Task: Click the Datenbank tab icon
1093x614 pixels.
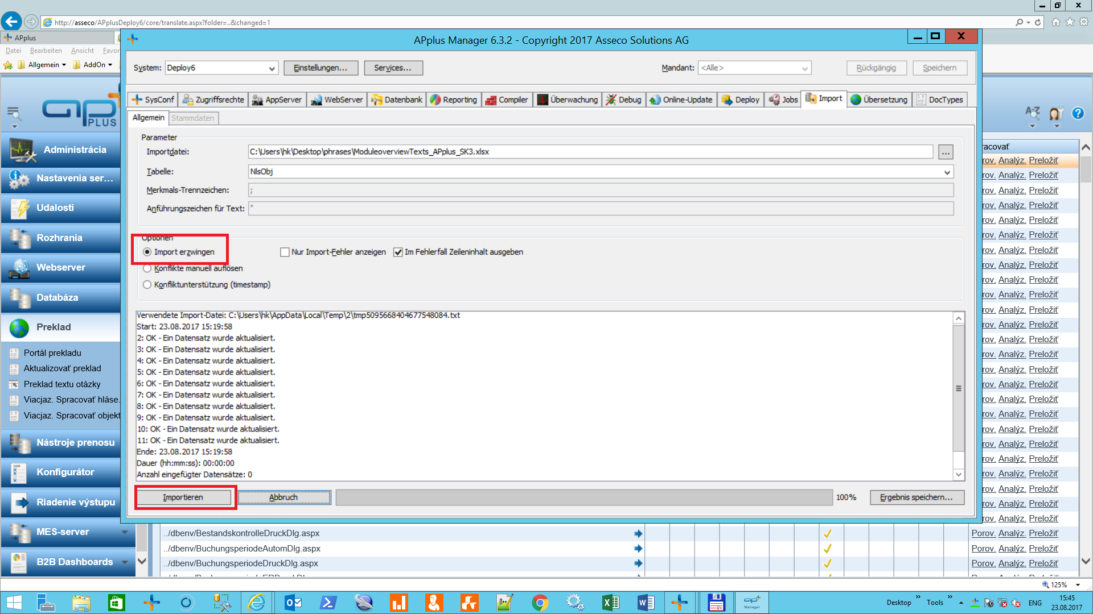Action: click(376, 100)
